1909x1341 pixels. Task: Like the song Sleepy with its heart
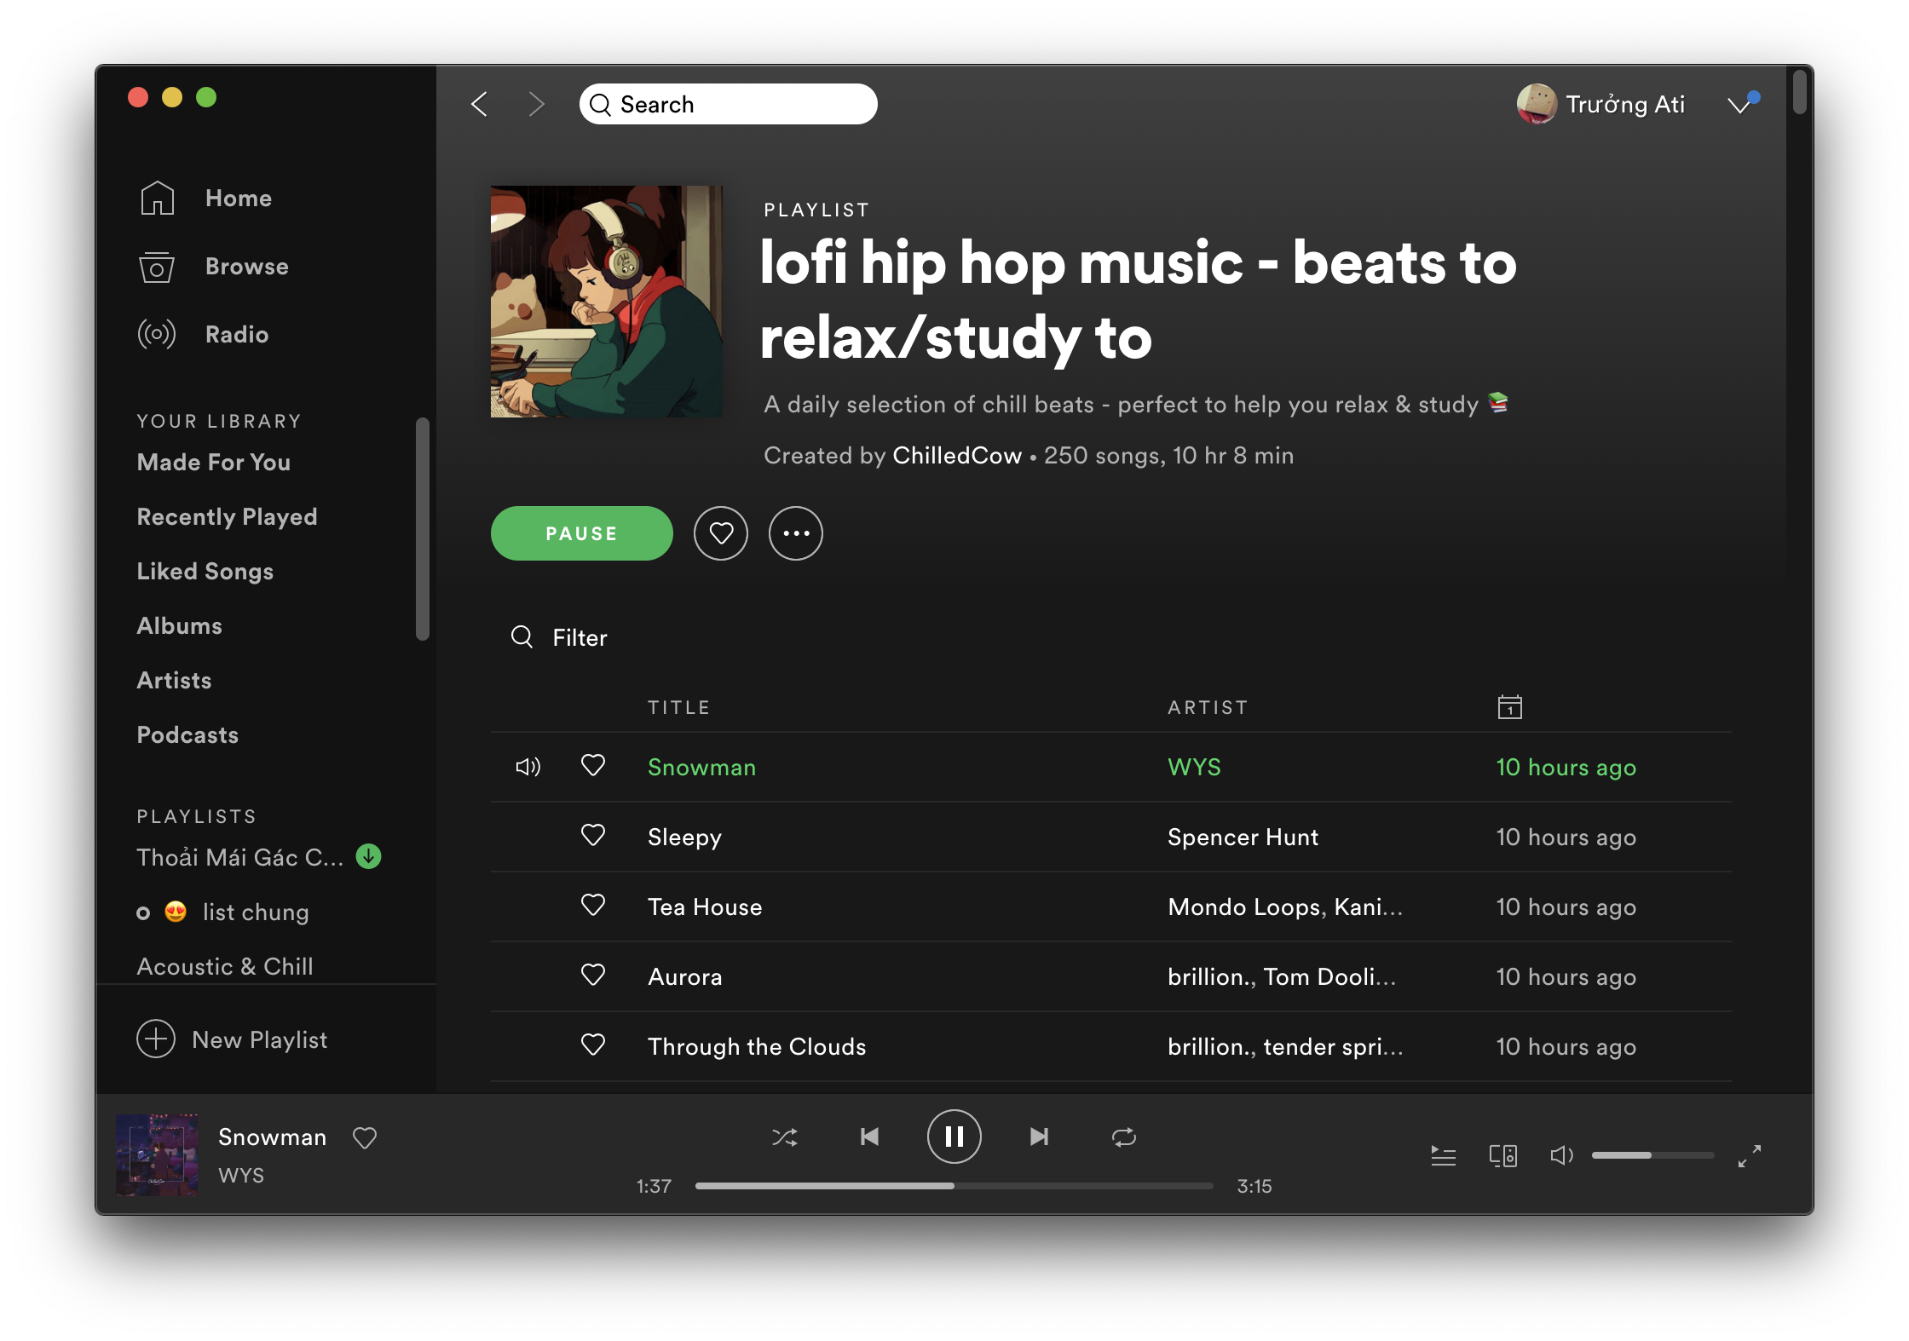[592, 836]
